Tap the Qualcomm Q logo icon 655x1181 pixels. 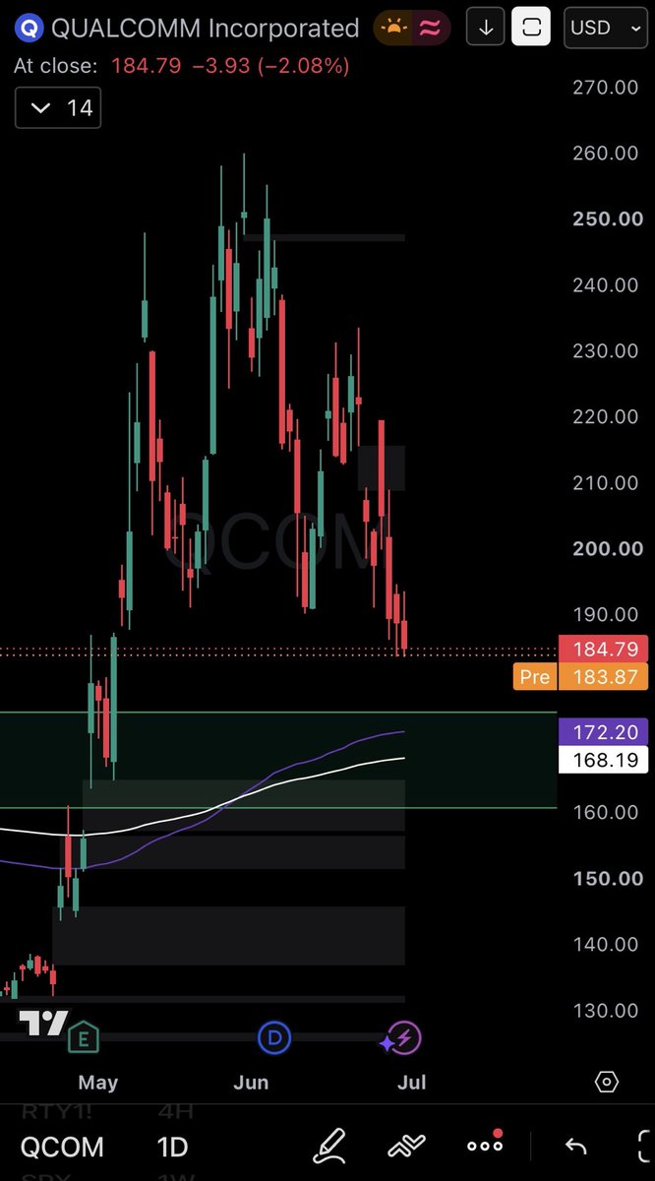(x=30, y=29)
